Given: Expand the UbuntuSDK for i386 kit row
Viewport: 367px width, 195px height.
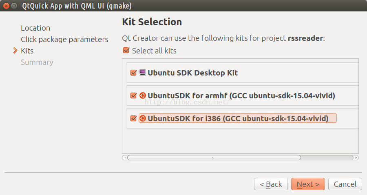Looking at the screenshot, I should click(243, 118).
